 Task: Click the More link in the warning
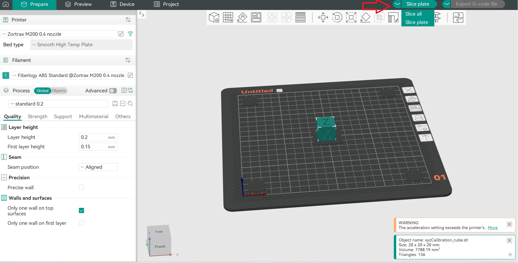click(493, 228)
